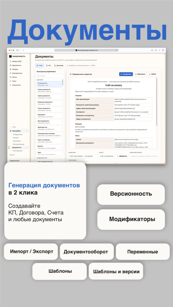Open Логи item in sidebar
This screenshot has width=173, height=307.
(x=14, y=127)
